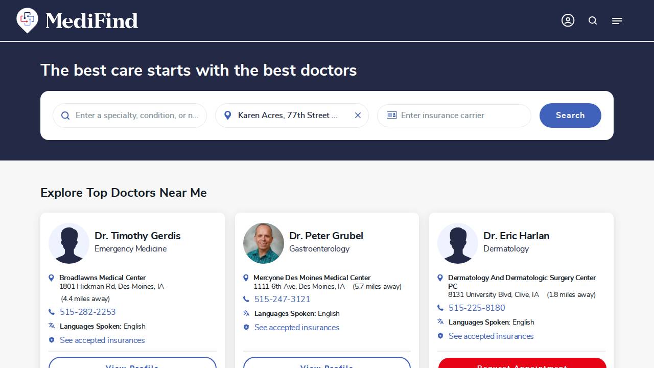Open Dr. Peter Grubel's profile photo
The width and height of the screenshot is (654, 368).
(x=263, y=243)
